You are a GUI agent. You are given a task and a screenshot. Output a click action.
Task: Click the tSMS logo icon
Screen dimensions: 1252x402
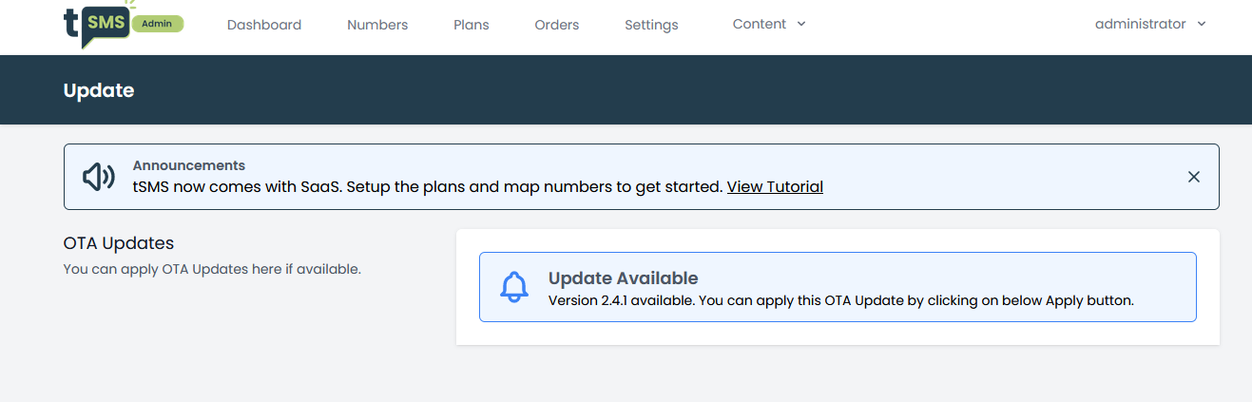(97, 26)
